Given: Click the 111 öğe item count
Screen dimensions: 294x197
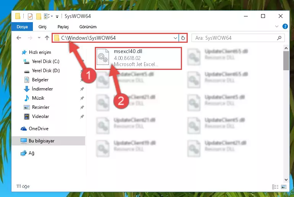Looking at the screenshot, I should pos(23,186).
